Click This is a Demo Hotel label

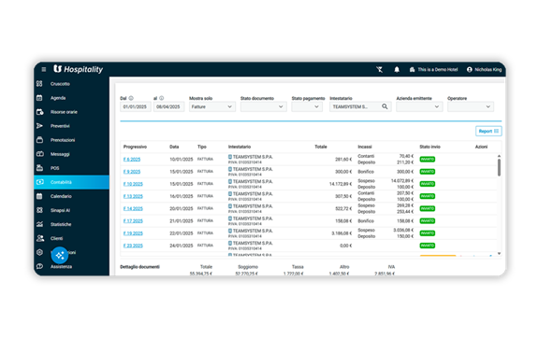(x=438, y=70)
